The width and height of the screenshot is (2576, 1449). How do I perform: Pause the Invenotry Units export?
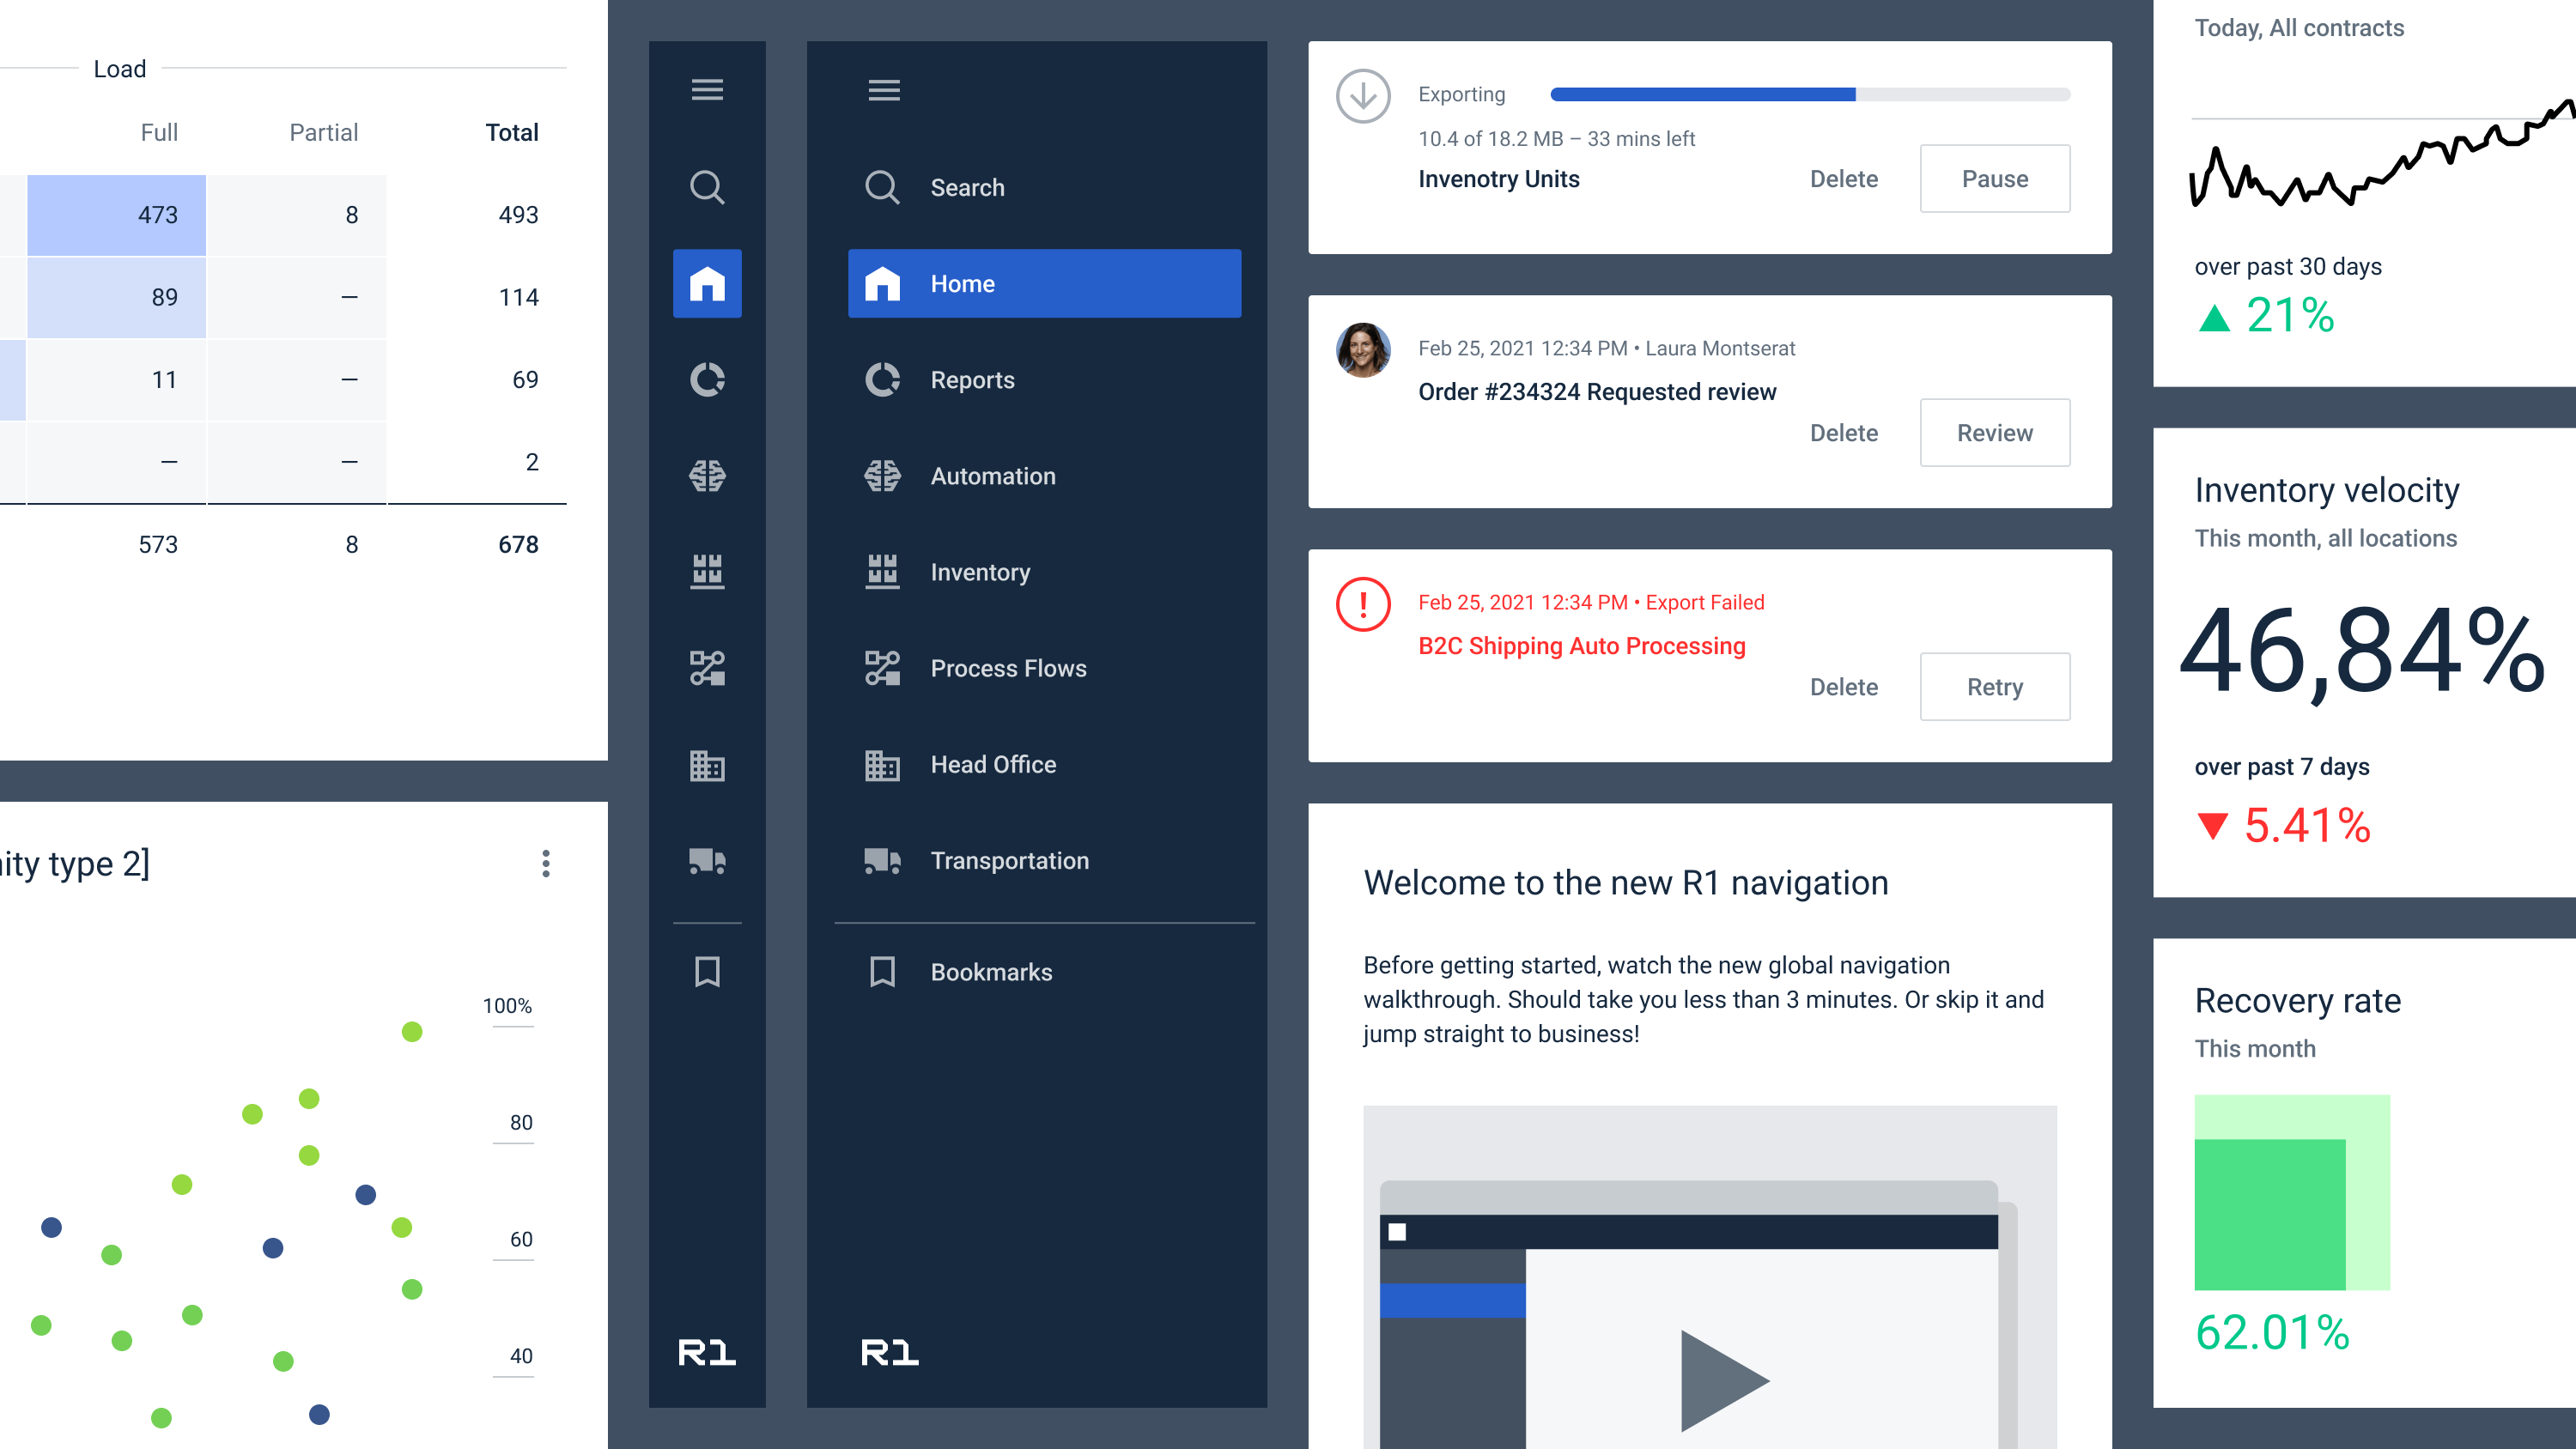pyautogui.click(x=1995, y=179)
